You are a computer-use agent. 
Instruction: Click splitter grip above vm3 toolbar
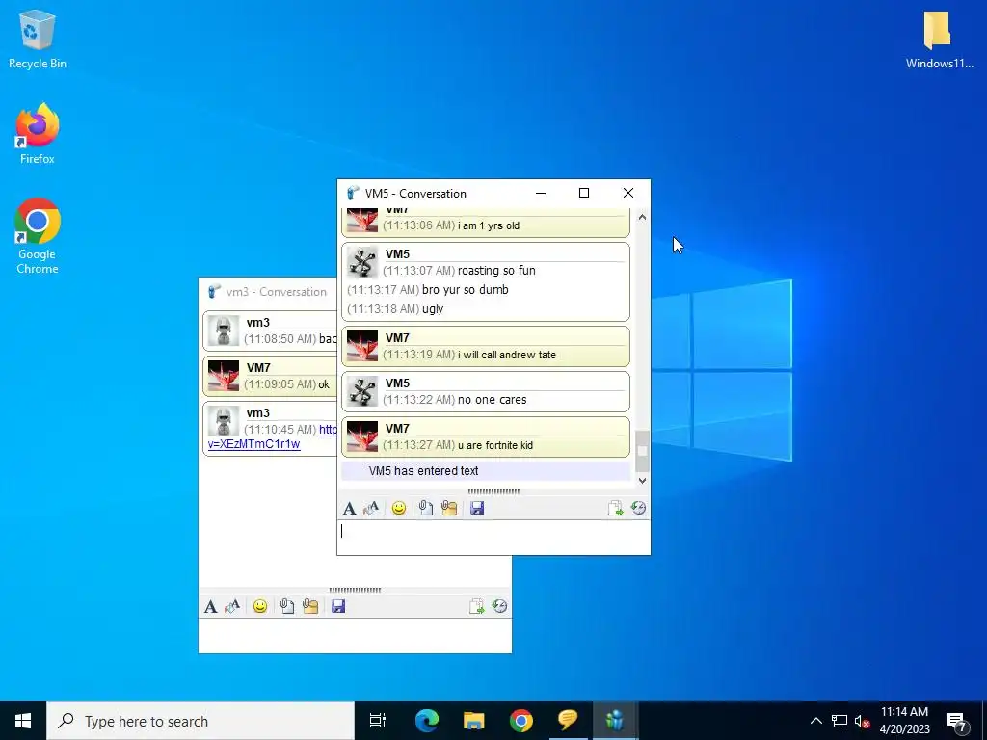[x=355, y=590]
